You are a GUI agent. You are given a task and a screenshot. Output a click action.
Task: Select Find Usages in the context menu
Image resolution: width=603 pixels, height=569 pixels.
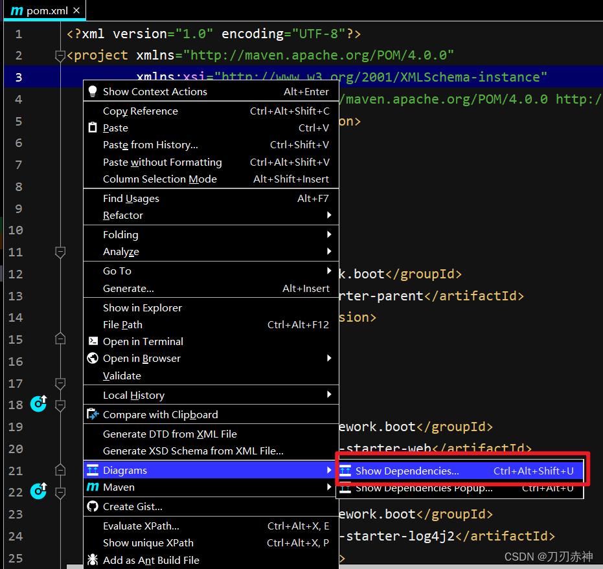(131, 198)
